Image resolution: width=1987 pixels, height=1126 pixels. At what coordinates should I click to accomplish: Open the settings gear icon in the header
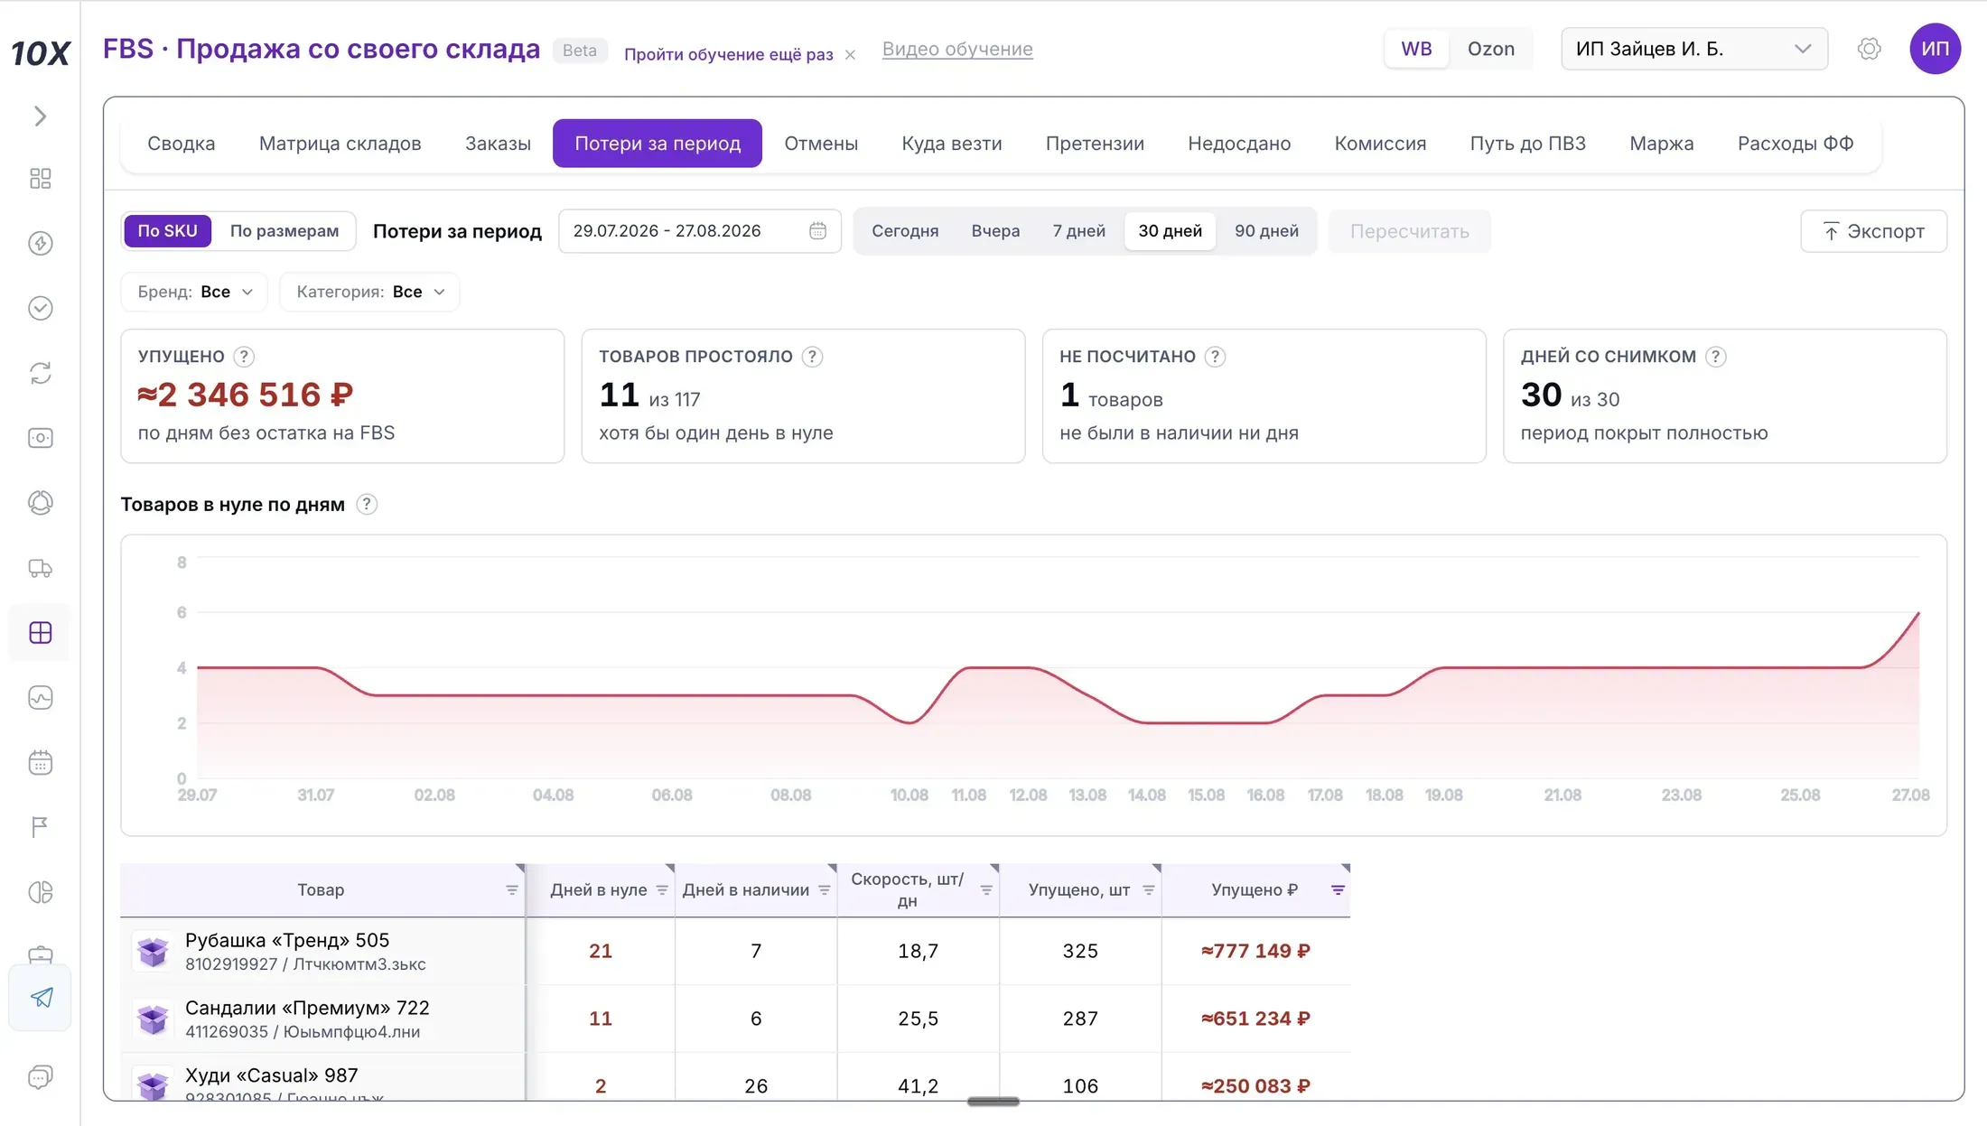click(x=1869, y=49)
